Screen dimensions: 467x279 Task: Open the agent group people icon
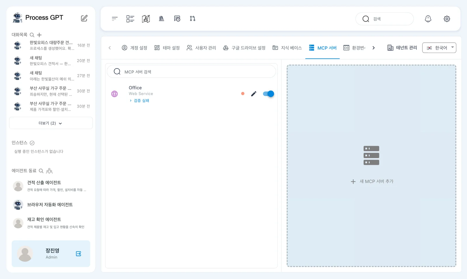[x=49, y=171]
